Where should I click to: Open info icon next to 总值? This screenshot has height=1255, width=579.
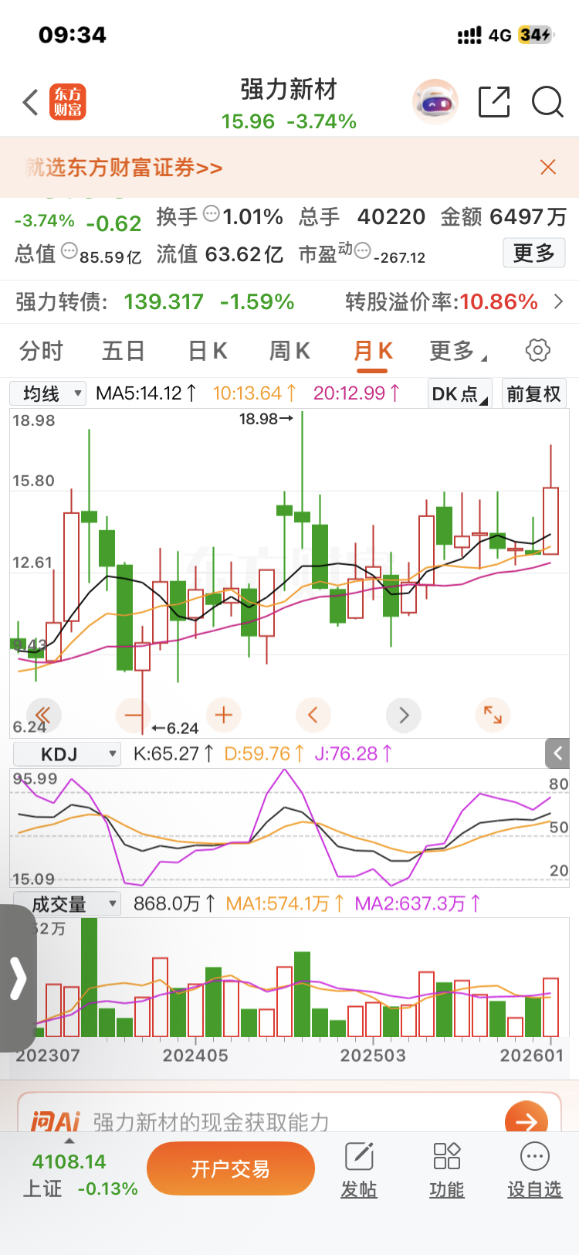(69, 250)
